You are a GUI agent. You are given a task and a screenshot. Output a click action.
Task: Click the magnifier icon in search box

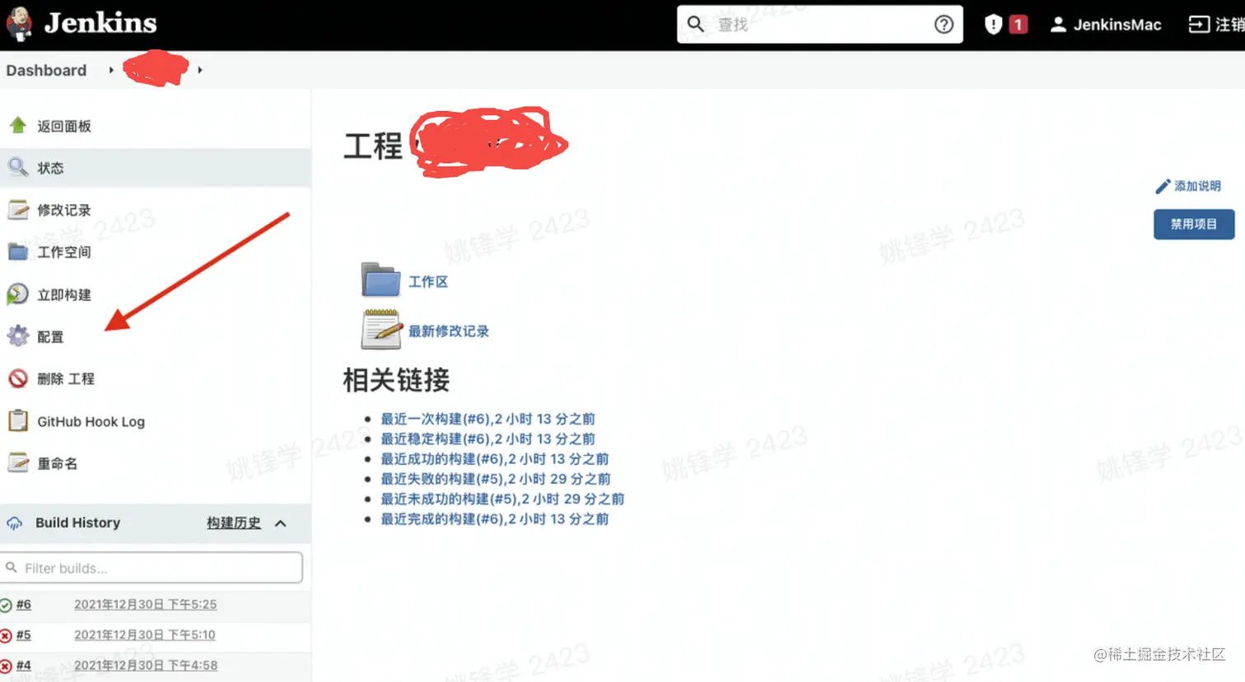696,24
